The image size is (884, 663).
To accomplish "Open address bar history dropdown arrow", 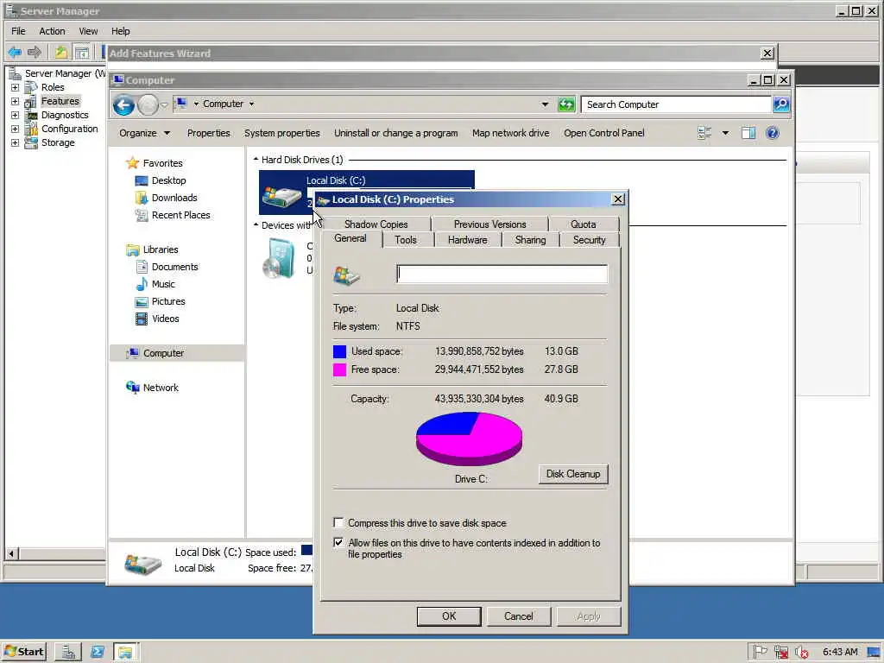I will click(545, 104).
